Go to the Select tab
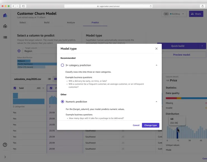This screenshot has height=162, width=207. 23,22
